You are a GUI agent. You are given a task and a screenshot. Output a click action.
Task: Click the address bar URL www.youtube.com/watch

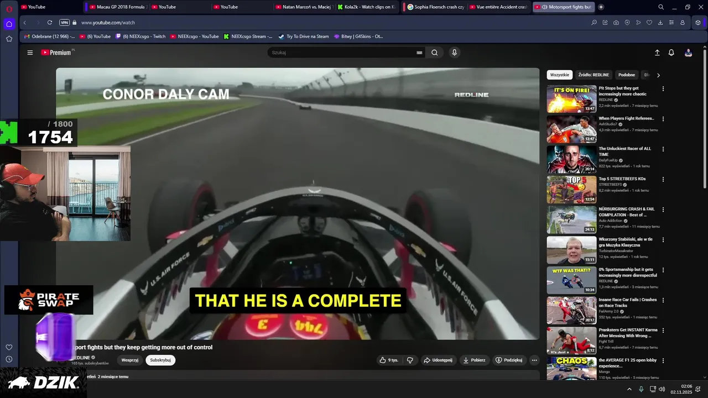point(108,23)
